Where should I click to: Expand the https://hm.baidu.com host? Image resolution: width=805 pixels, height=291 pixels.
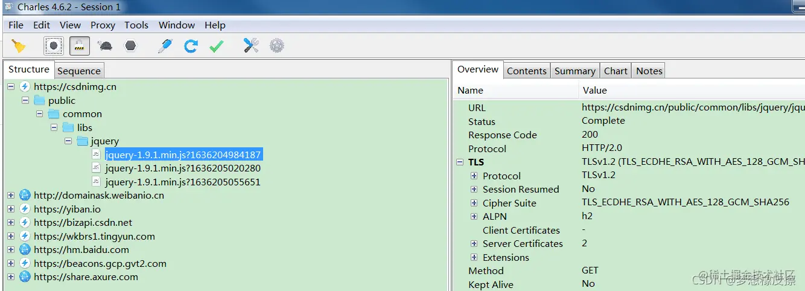(11, 249)
